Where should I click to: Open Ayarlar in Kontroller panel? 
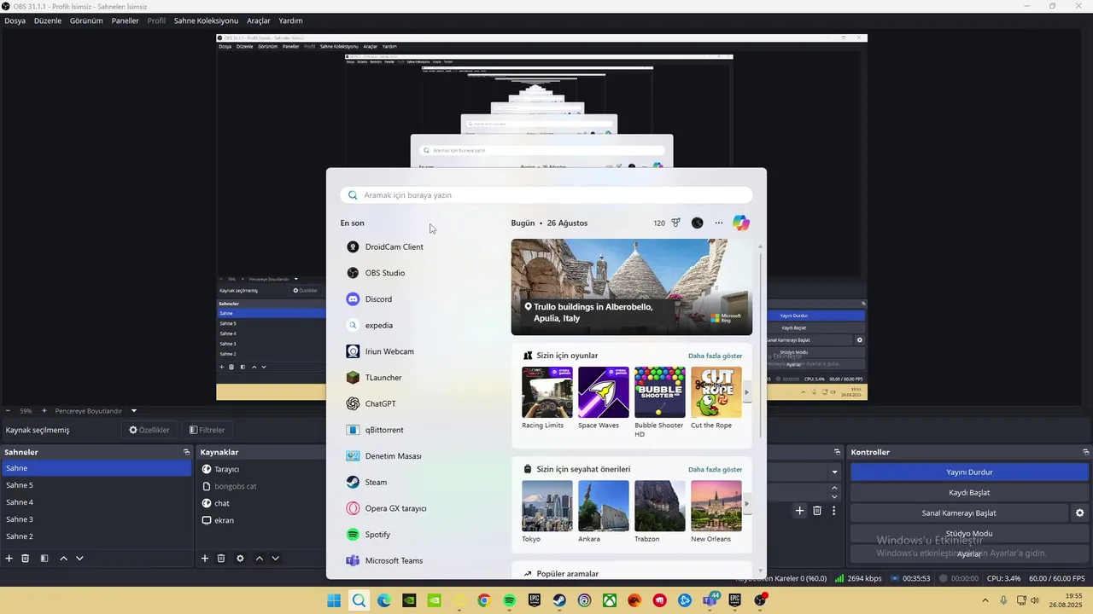tap(969, 553)
